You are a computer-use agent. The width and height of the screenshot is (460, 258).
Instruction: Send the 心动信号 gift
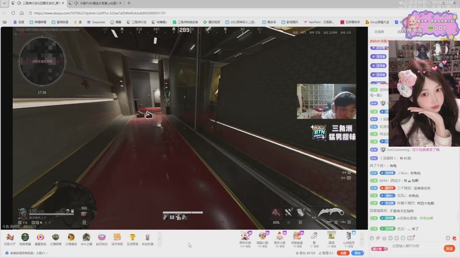348,239
